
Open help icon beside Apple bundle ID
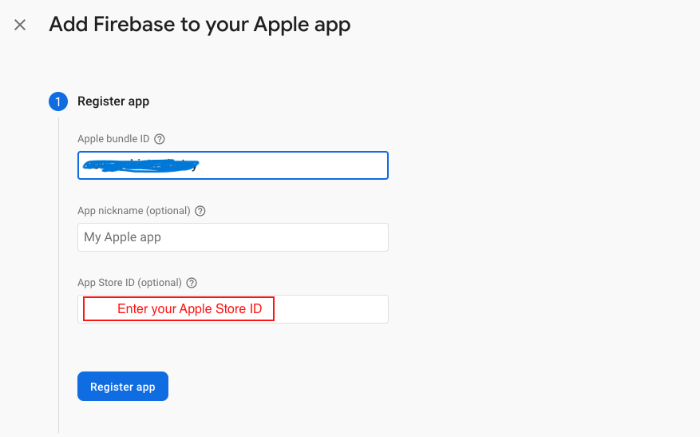click(160, 139)
